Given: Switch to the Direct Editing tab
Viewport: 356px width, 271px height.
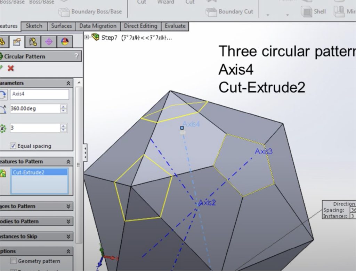Looking at the screenshot, I should 140,26.
